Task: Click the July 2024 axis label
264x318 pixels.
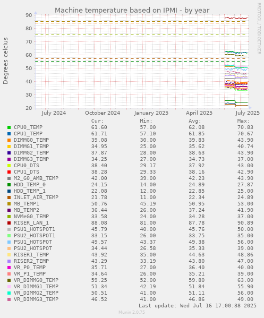Action: [54, 113]
